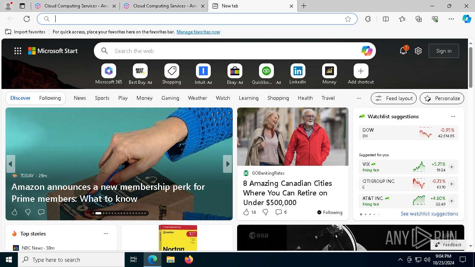Toggle Following for GOBankingRates

(330, 212)
